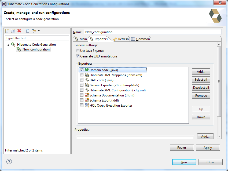The image size is (228, 171).
Task: Click the Hibernate icon in title bar
Action: point(4,4)
